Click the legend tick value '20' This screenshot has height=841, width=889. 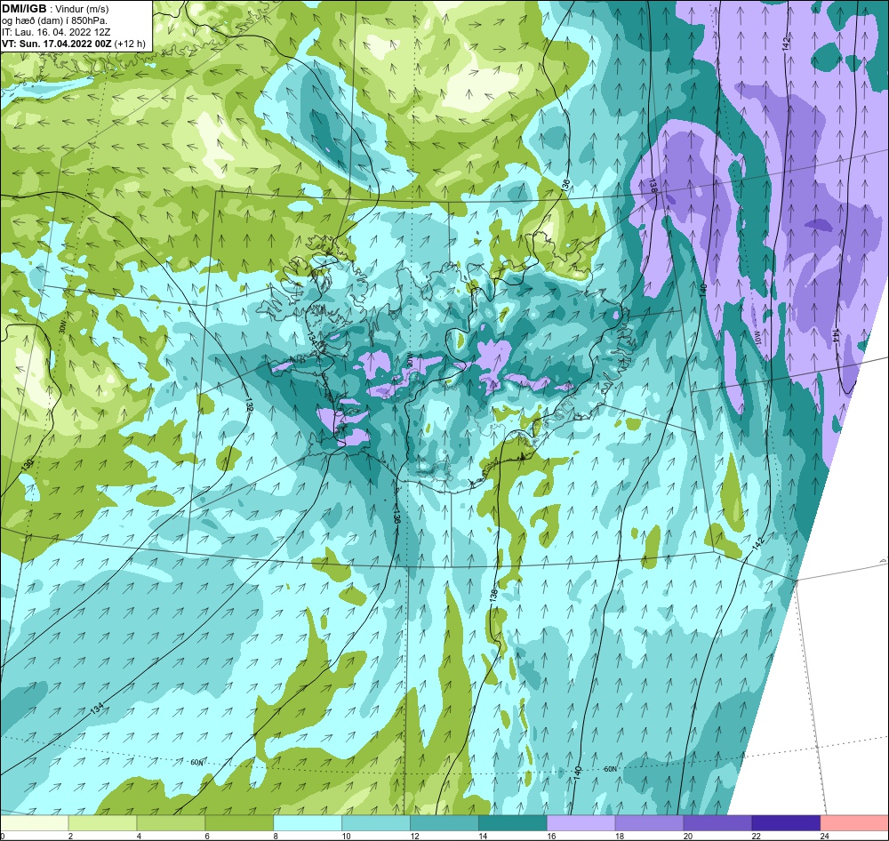[x=687, y=836]
